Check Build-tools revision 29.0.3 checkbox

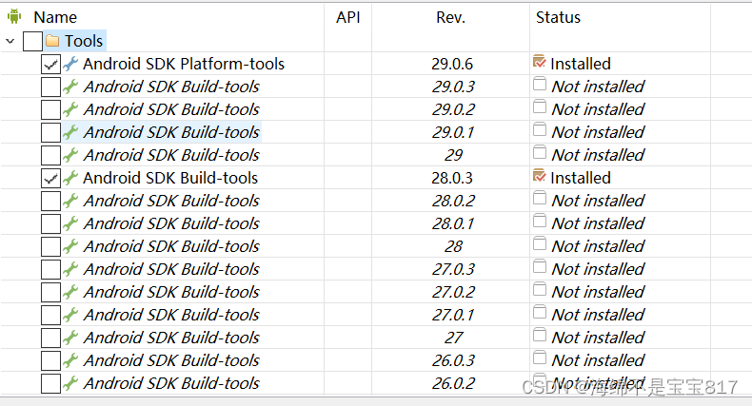point(50,87)
